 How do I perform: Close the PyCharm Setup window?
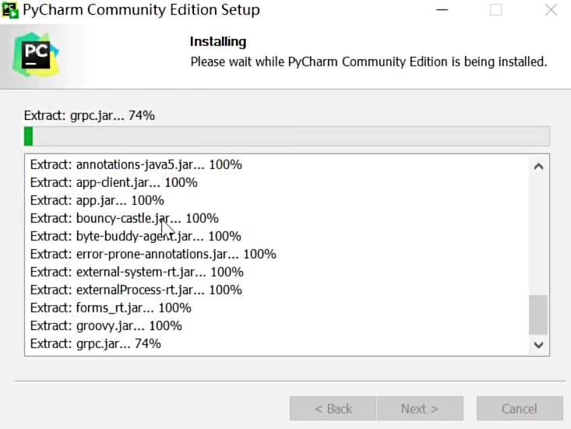tap(551, 11)
